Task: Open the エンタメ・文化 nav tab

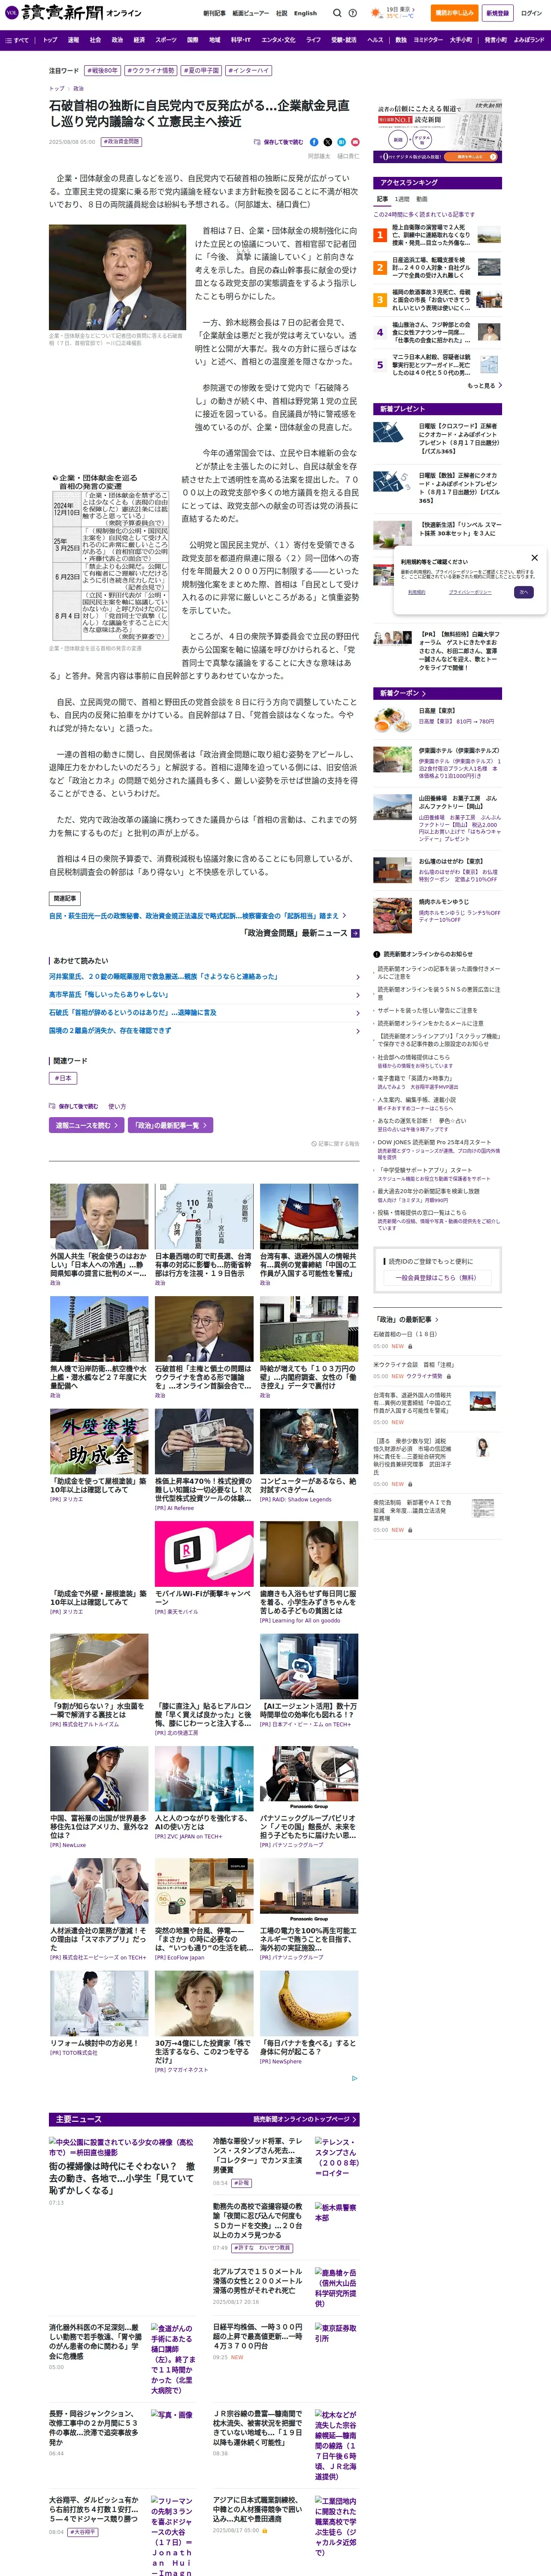Action: click(x=278, y=40)
